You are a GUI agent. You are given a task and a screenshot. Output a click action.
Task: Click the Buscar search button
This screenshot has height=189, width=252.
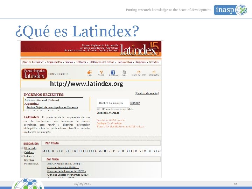(135, 103)
